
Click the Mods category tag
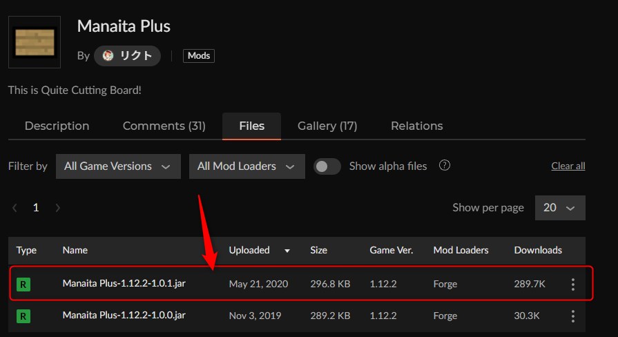pos(199,56)
